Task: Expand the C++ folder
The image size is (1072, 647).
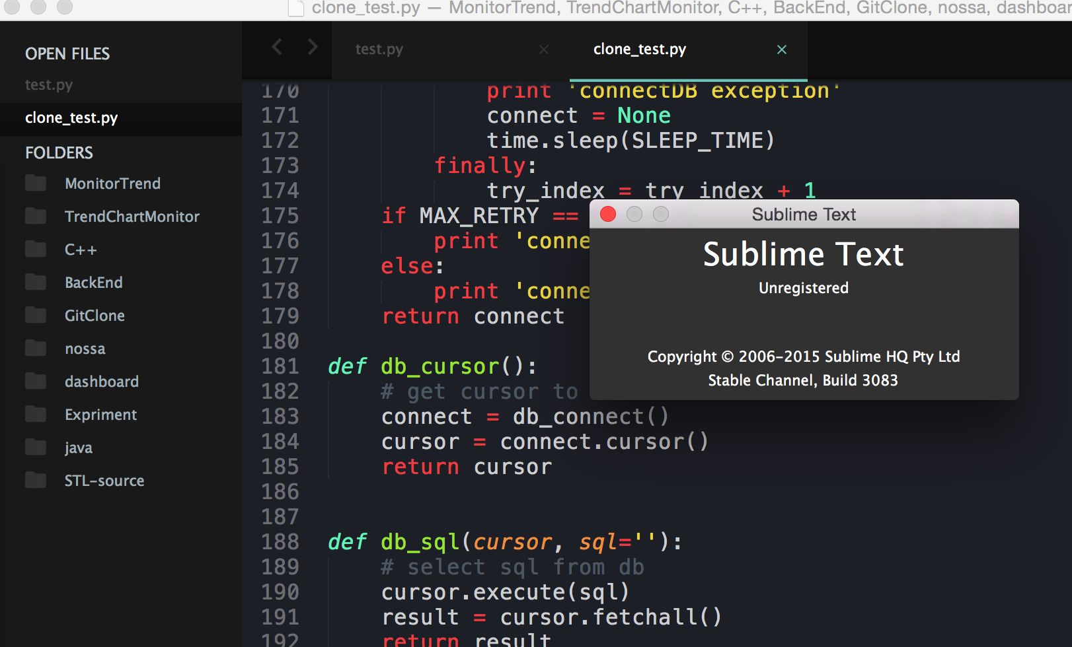Action: tap(80, 249)
